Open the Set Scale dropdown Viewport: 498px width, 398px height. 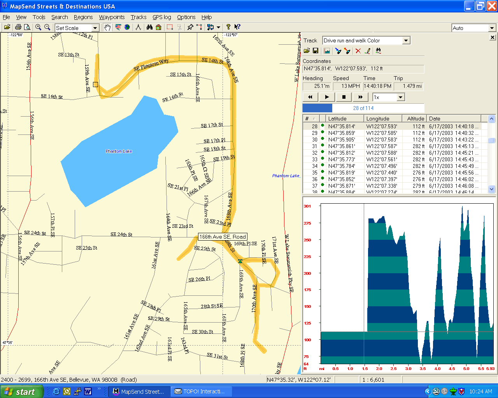[95, 28]
